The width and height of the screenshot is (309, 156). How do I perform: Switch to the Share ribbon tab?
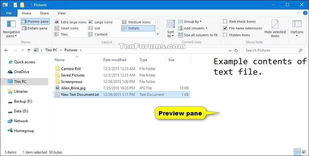[x=44, y=13]
